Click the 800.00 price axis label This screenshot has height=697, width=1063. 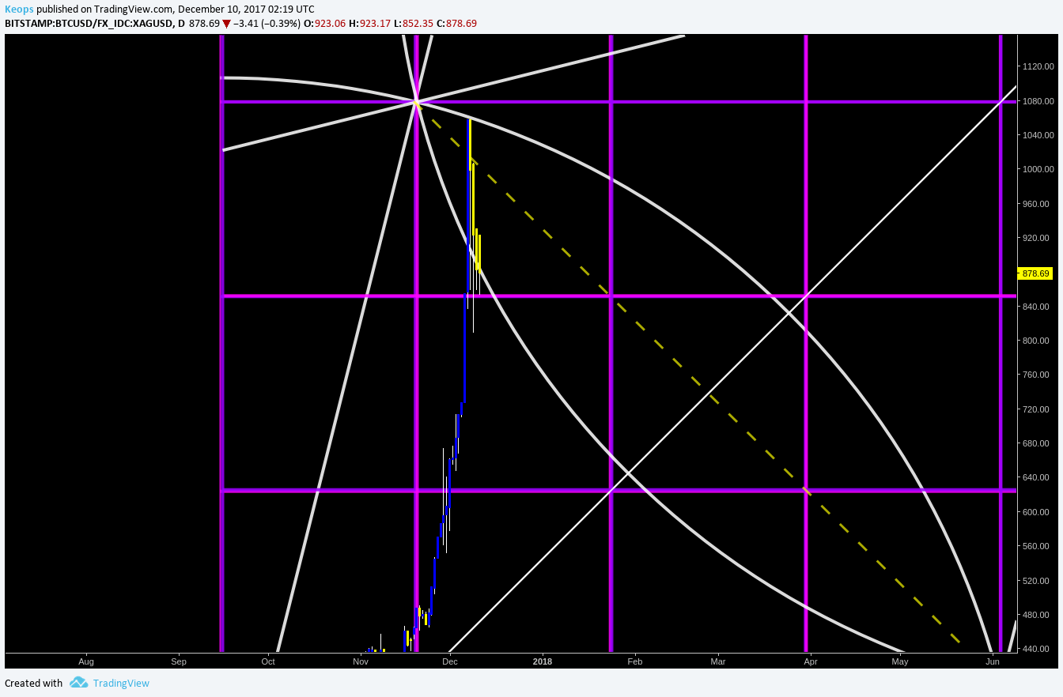point(1038,341)
